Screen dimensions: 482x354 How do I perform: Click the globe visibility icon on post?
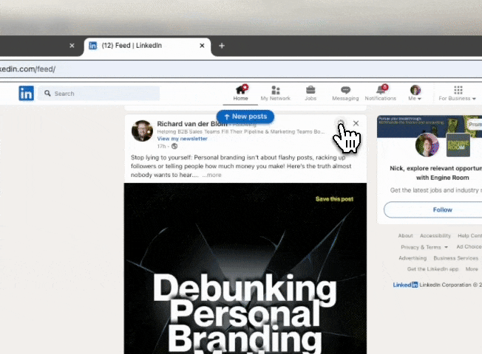click(174, 146)
